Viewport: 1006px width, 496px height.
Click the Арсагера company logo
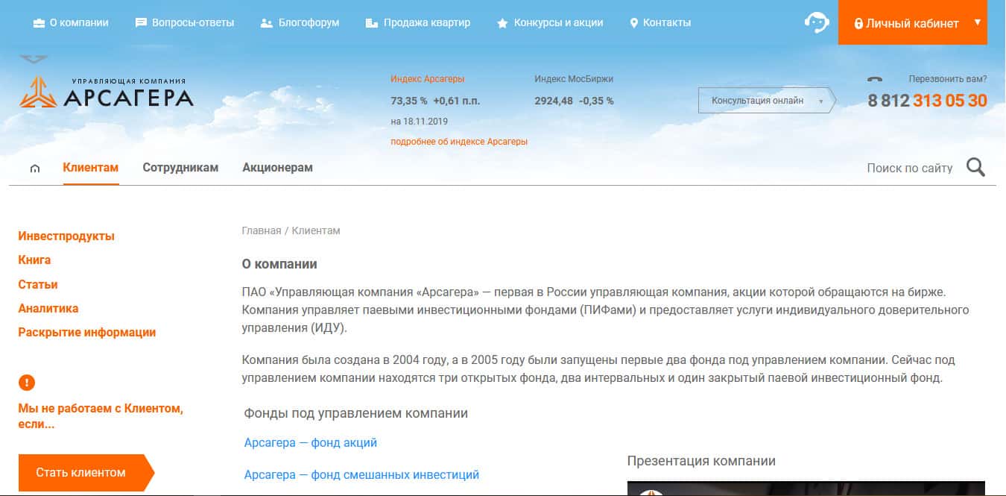click(x=107, y=92)
